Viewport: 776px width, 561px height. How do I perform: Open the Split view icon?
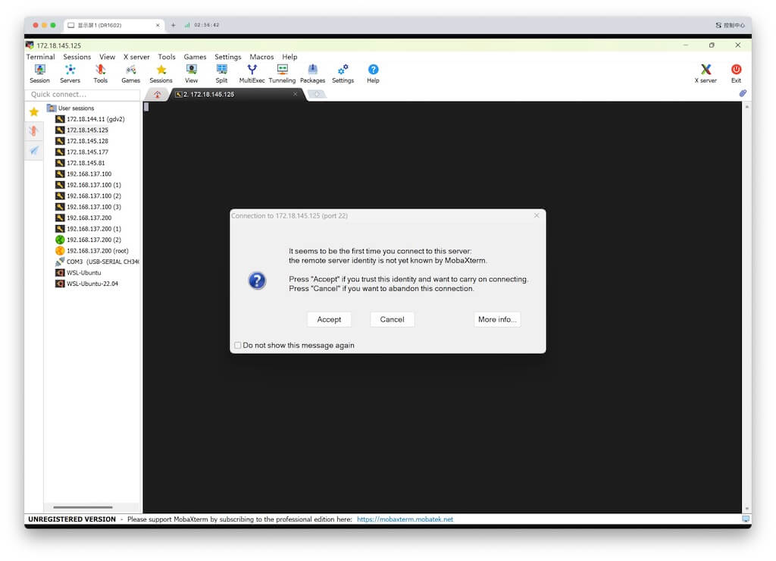pyautogui.click(x=221, y=73)
